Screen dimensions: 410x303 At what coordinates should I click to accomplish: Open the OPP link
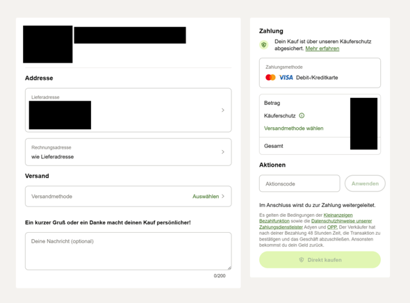(332, 227)
